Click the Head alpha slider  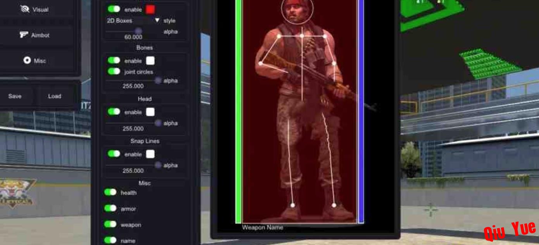[133, 123]
